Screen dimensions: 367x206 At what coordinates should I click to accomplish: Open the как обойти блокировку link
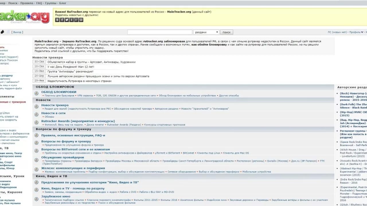tap(209, 45)
